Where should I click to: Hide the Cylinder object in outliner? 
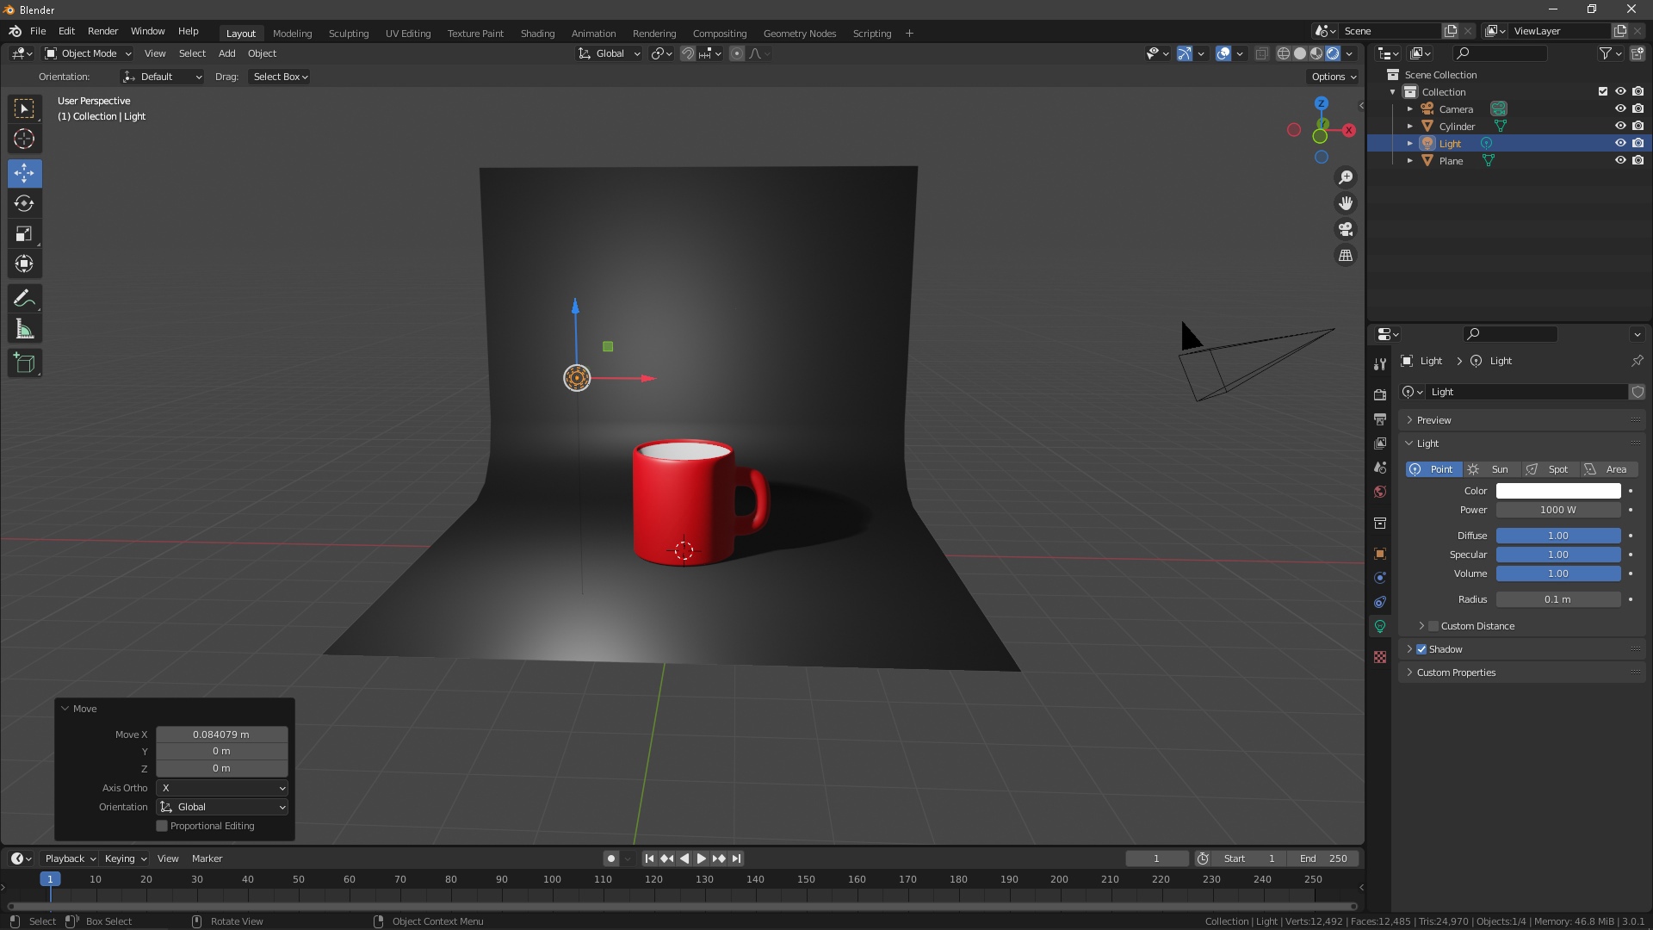click(x=1619, y=127)
